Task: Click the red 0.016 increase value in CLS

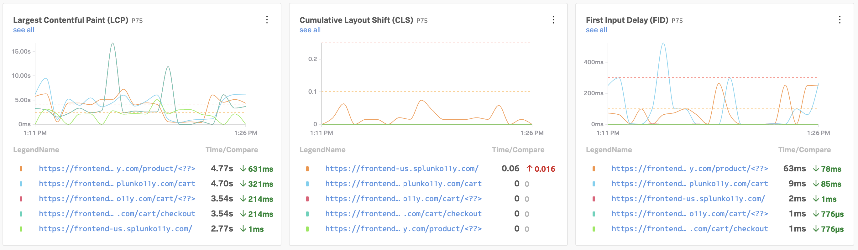Action: [544, 169]
